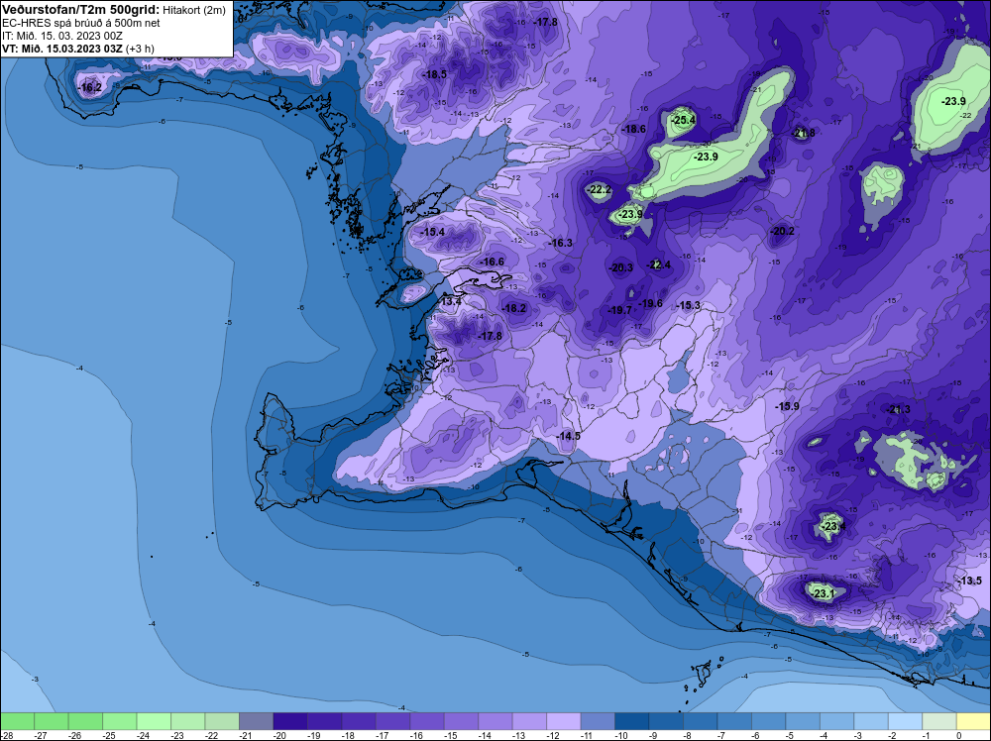Viewport: 991px width, 741px height.
Task: Click the -19.6 temperature label
Action: 650,303
